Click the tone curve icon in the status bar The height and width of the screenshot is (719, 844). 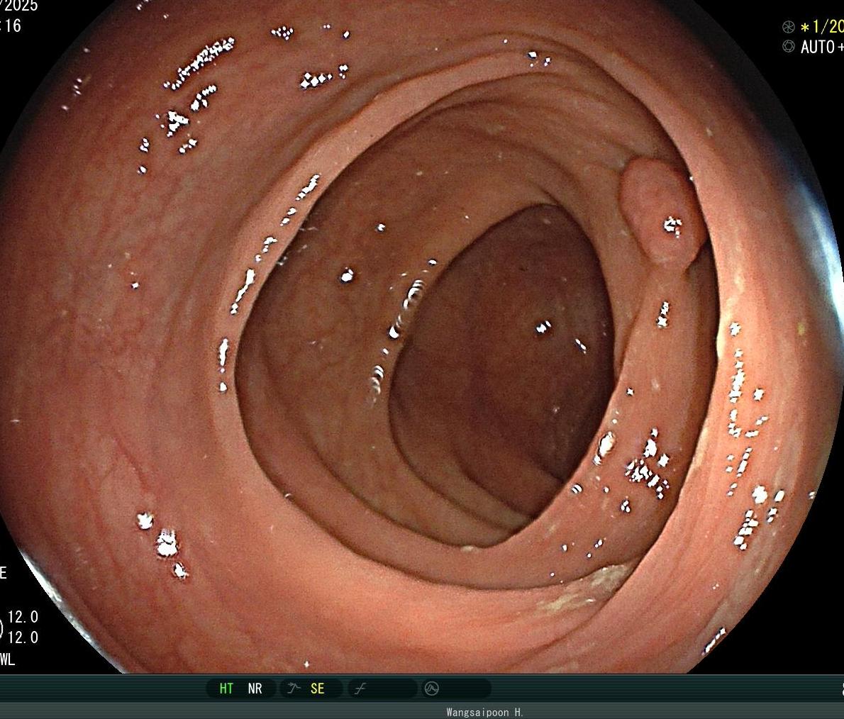point(360,689)
